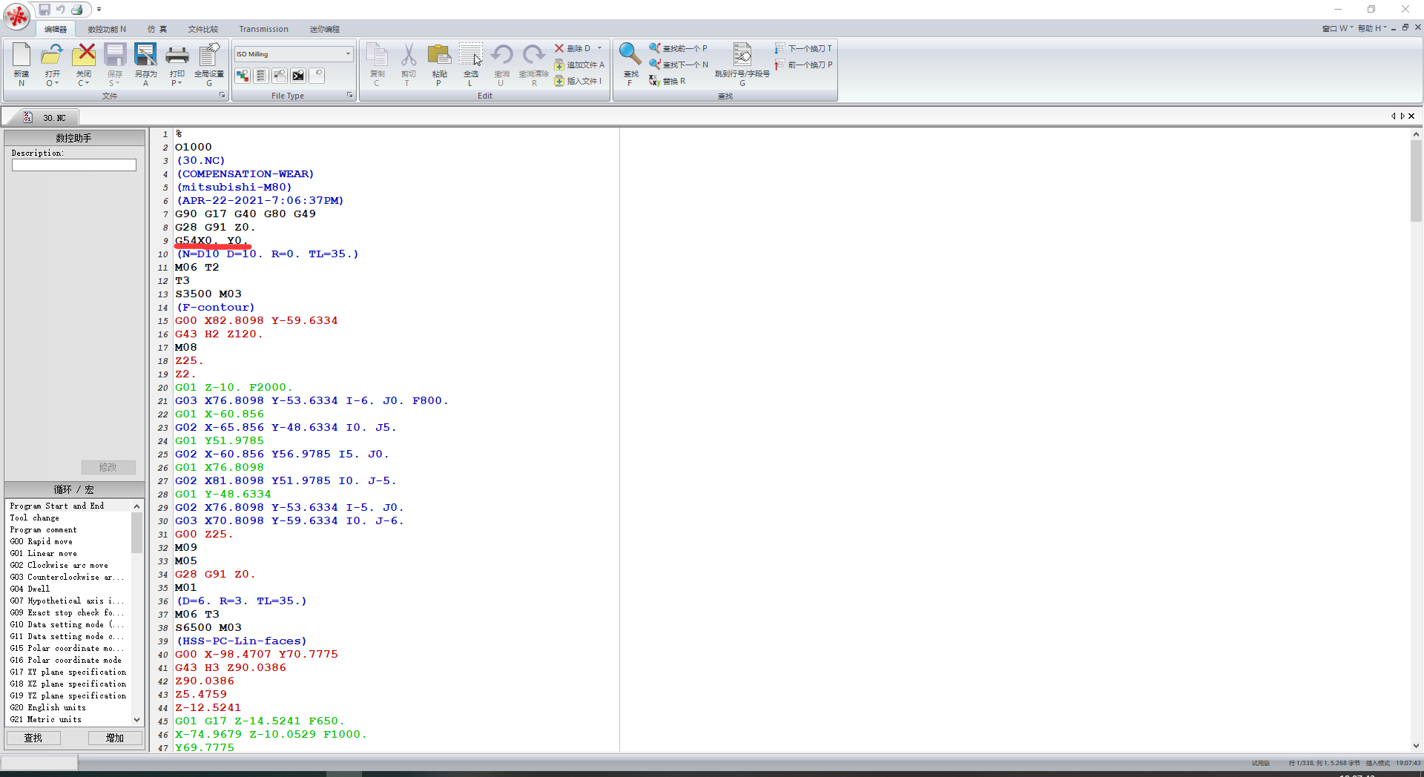Click the Description input field
The height and width of the screenshot is (777, 1424).
[x=74, y=165]
